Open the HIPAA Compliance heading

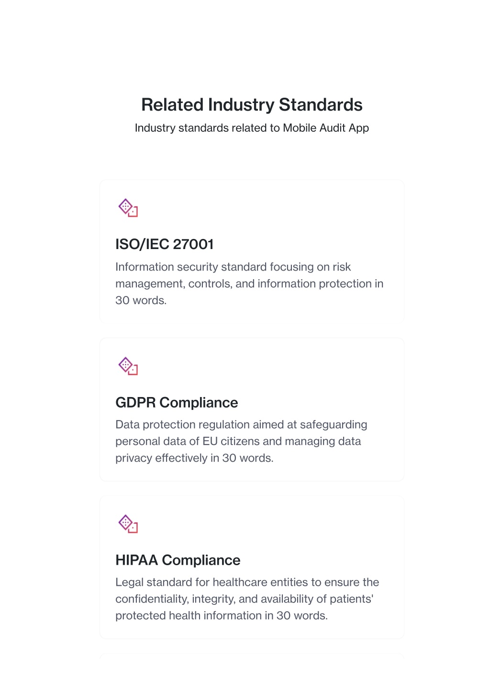point(178,560)
